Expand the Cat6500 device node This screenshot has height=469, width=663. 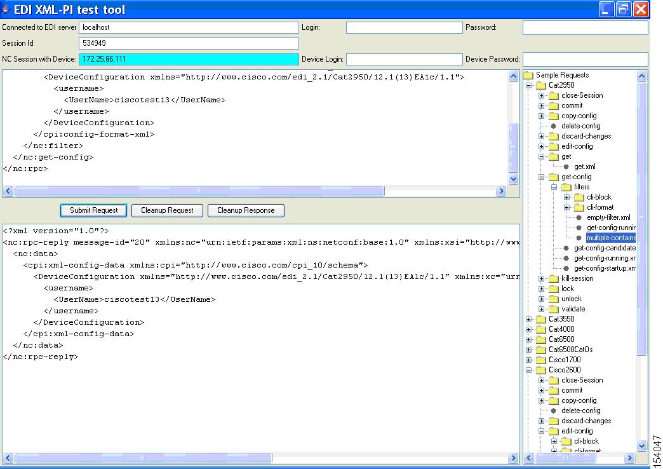(528, 339)
